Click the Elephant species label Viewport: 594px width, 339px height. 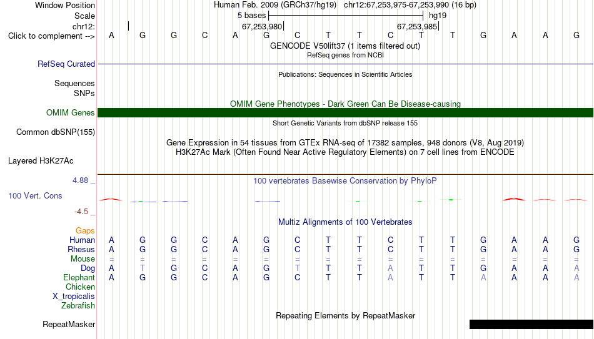79,278
